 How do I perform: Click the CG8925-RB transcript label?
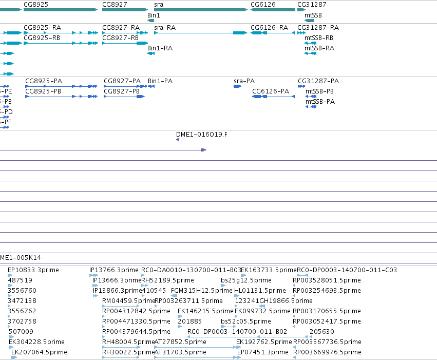42,38
